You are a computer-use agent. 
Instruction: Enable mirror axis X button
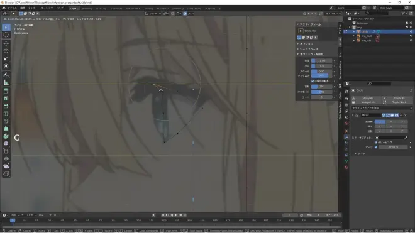coord(380,122)
